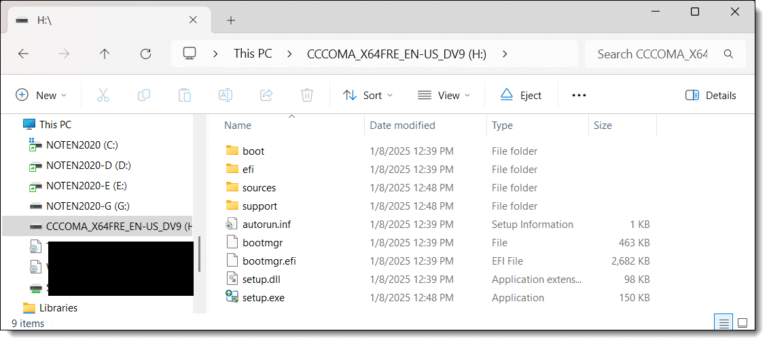Click the Eject button

click(x=521, y=95)
